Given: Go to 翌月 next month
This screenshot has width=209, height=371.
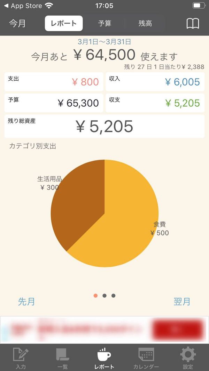Looking at the screenshot, I should point(182,301).
